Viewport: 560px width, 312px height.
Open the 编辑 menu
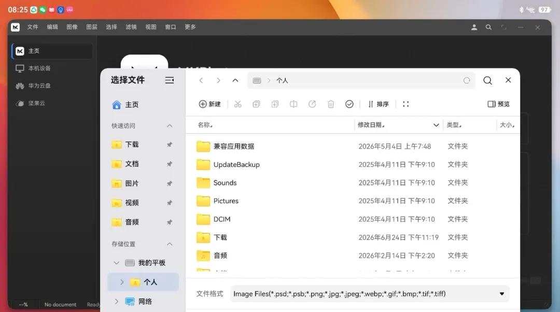click(52, 27)
